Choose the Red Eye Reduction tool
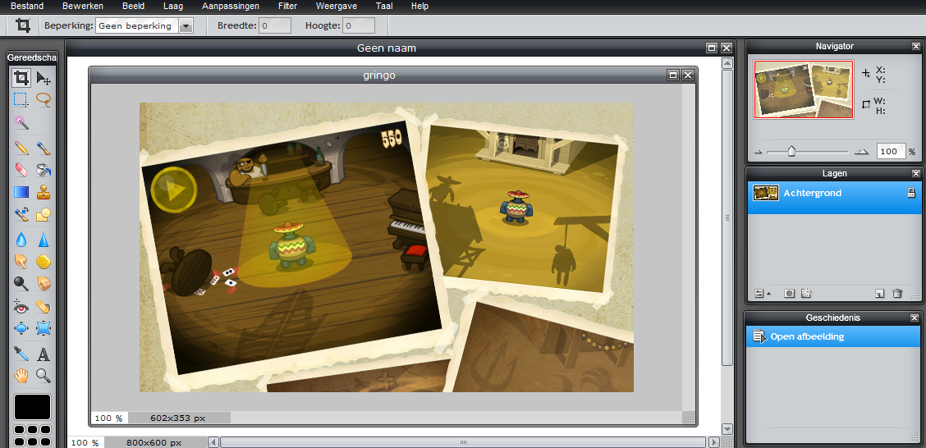Screen dimensions: 926x448 coord(21,307)
